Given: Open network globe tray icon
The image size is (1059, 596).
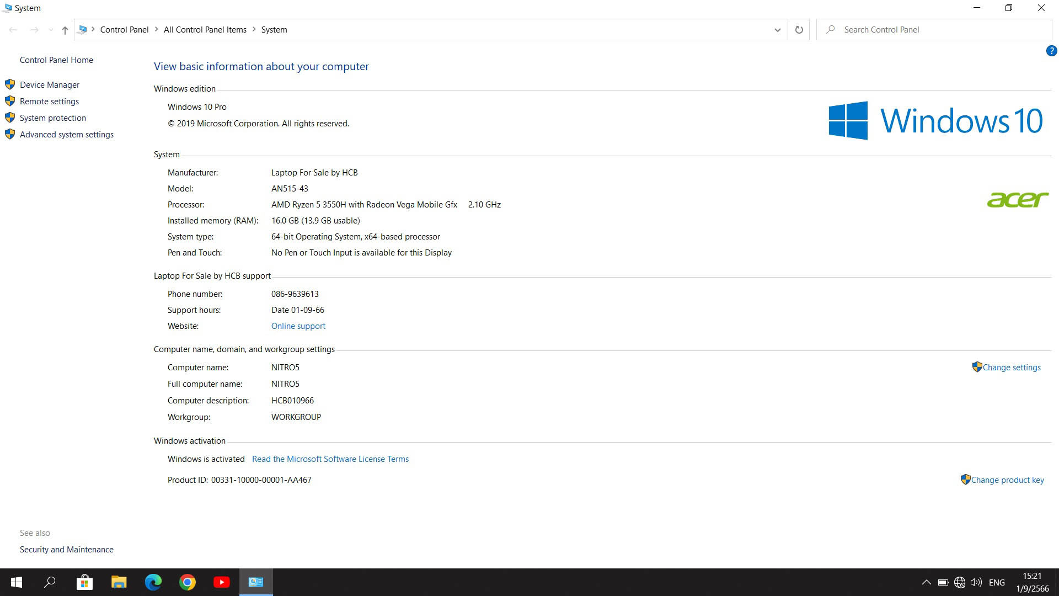Looking at the screenshot, I should 960,582.
